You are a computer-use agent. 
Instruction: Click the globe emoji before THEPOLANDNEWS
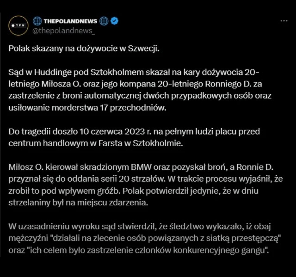pos(37,21)
